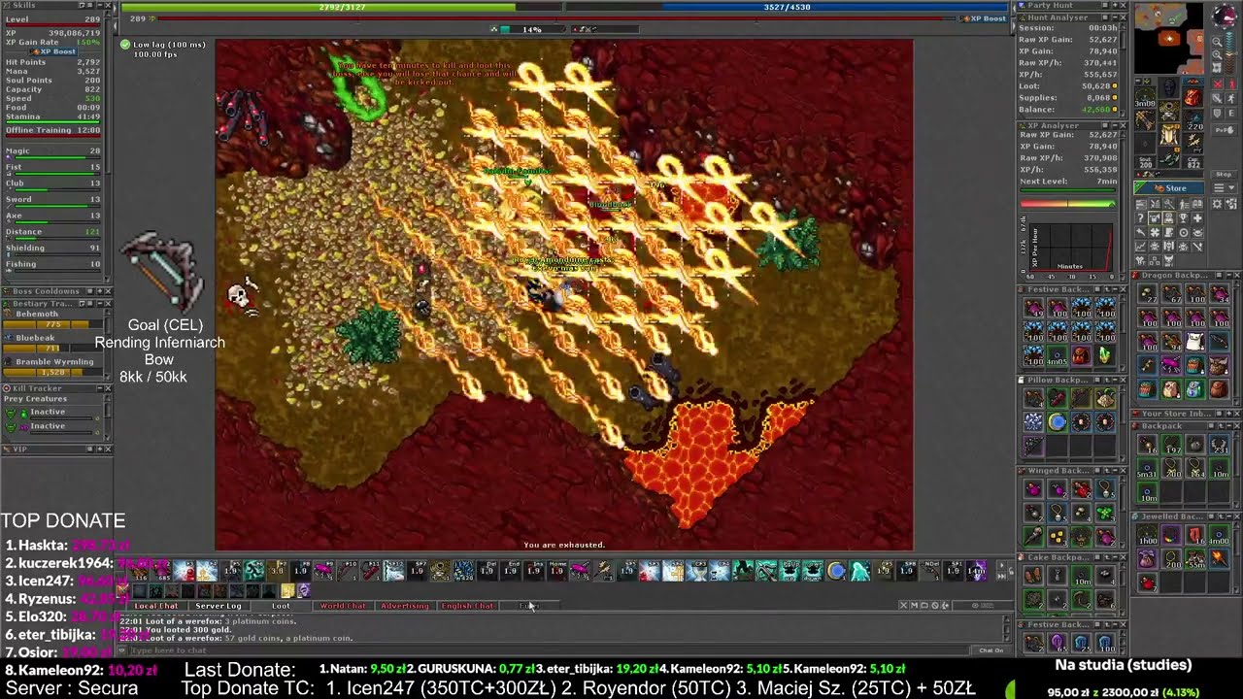Image resolution: width=1243 pixels, height=699 pixels.
Task: Click the golden armor equipment slot
Action: 1168,134
